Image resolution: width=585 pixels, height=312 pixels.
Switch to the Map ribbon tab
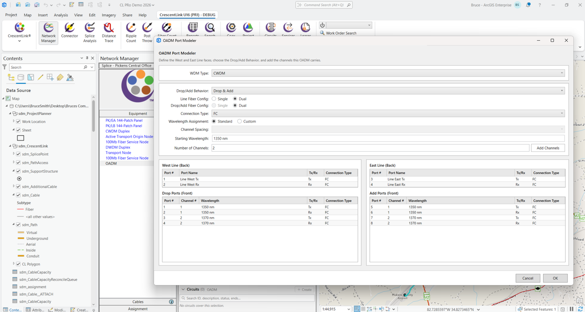click(x=28, y=15)
